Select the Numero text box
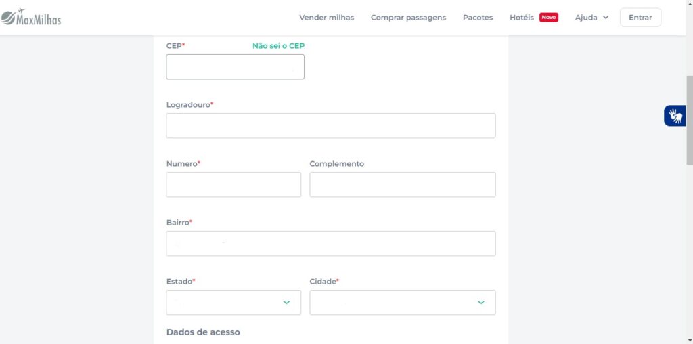The width and height of the screenshot is (693, 344). (x=233, y=185)
